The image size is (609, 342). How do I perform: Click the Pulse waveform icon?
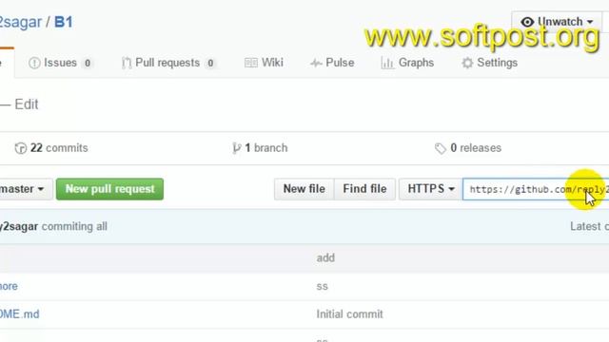pos(316,64)
